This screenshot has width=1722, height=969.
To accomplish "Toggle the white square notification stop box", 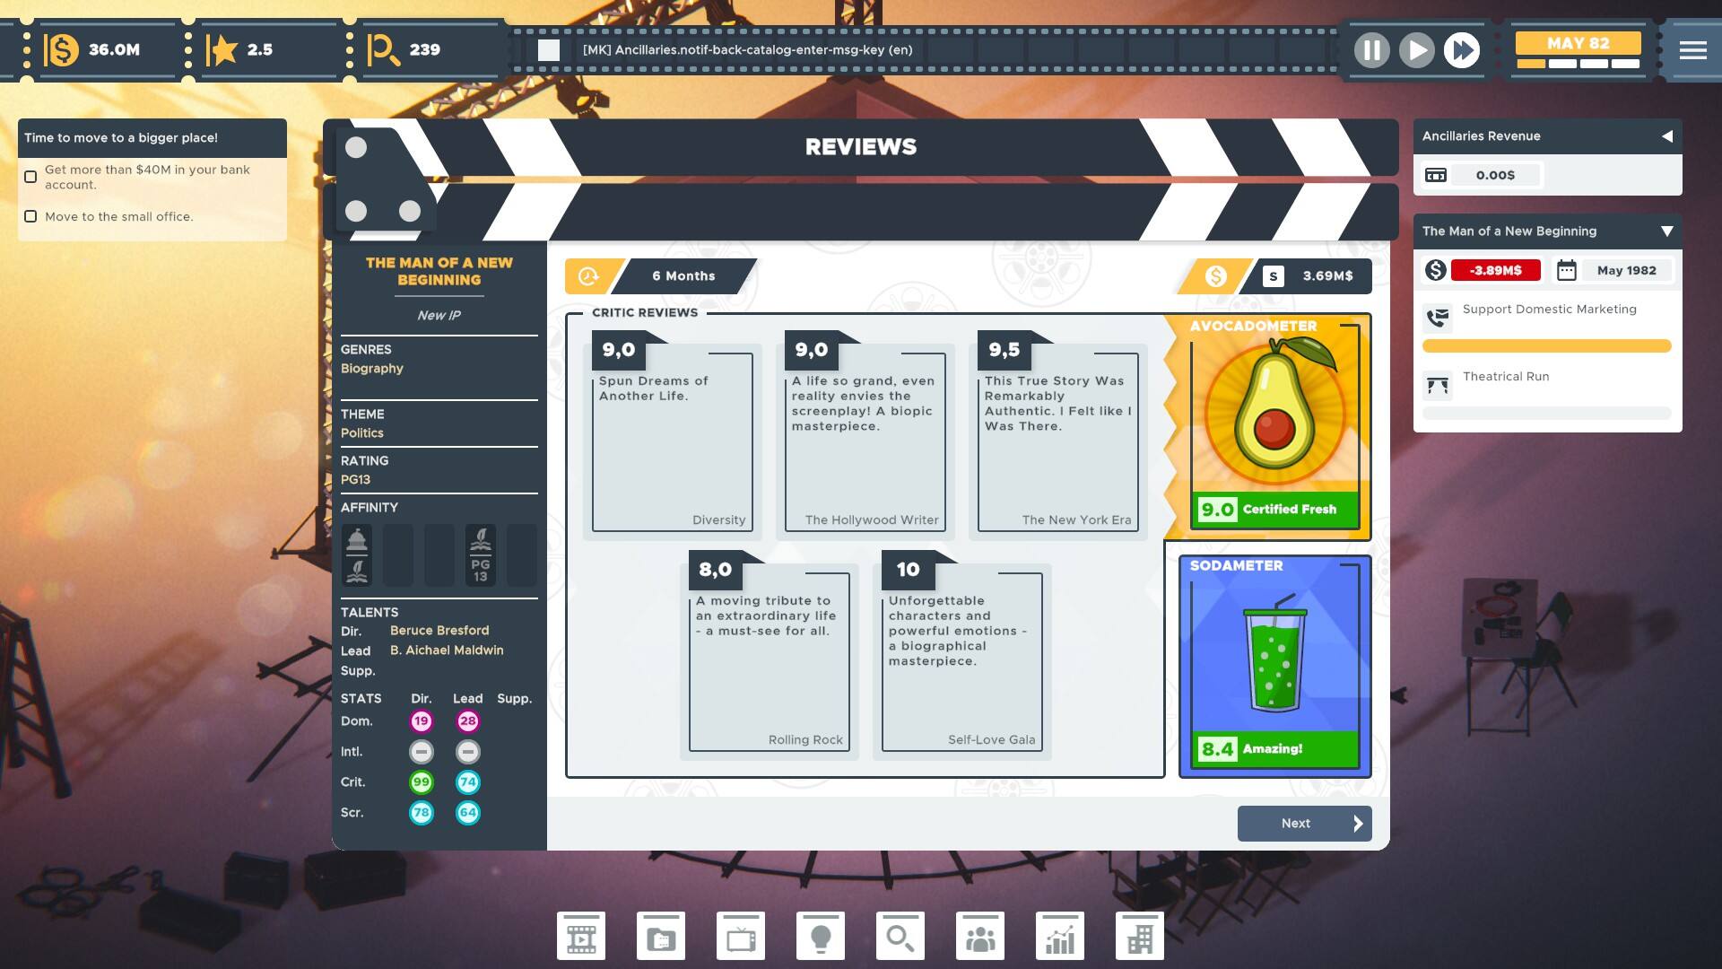I will pyautogui.click(x=549, y=50).
